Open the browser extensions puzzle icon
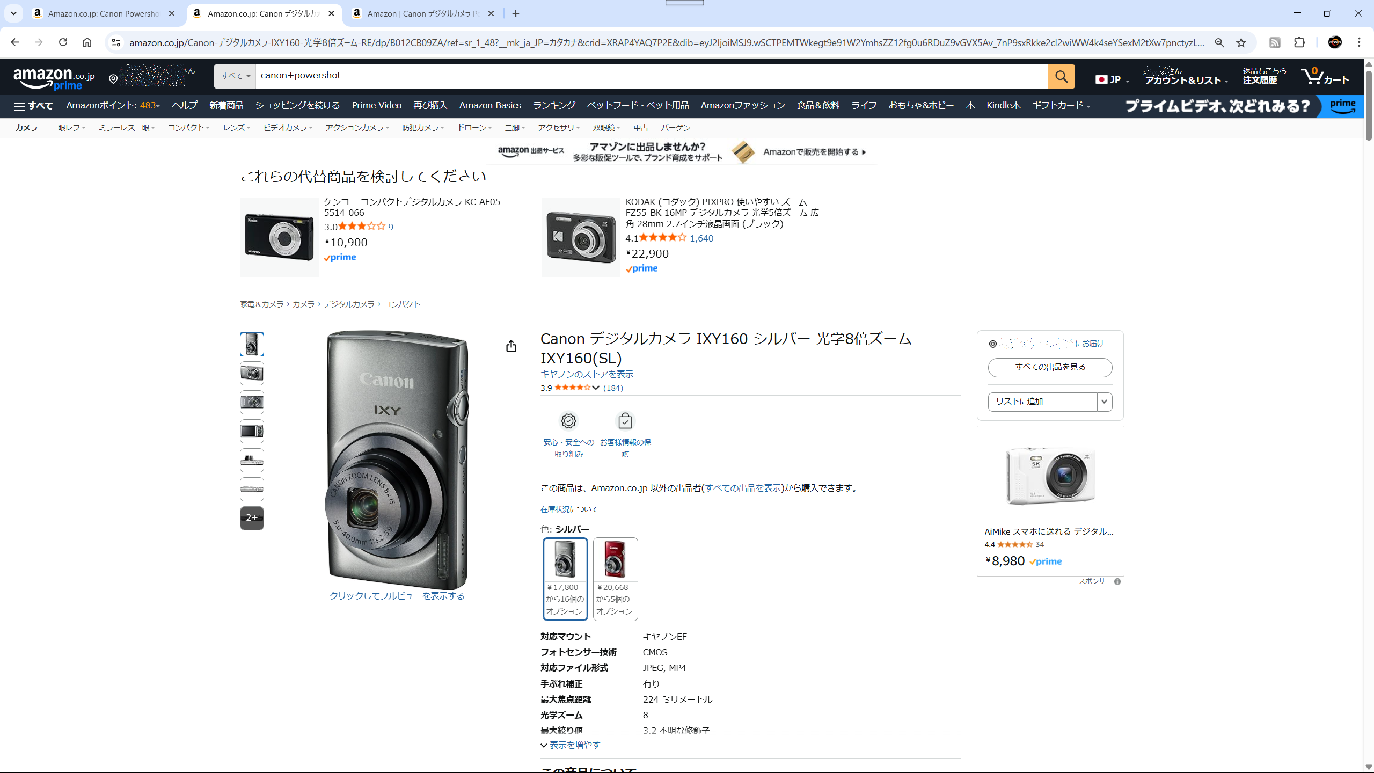Screen dimensions: 1374x773 (x=1299, y=42)
